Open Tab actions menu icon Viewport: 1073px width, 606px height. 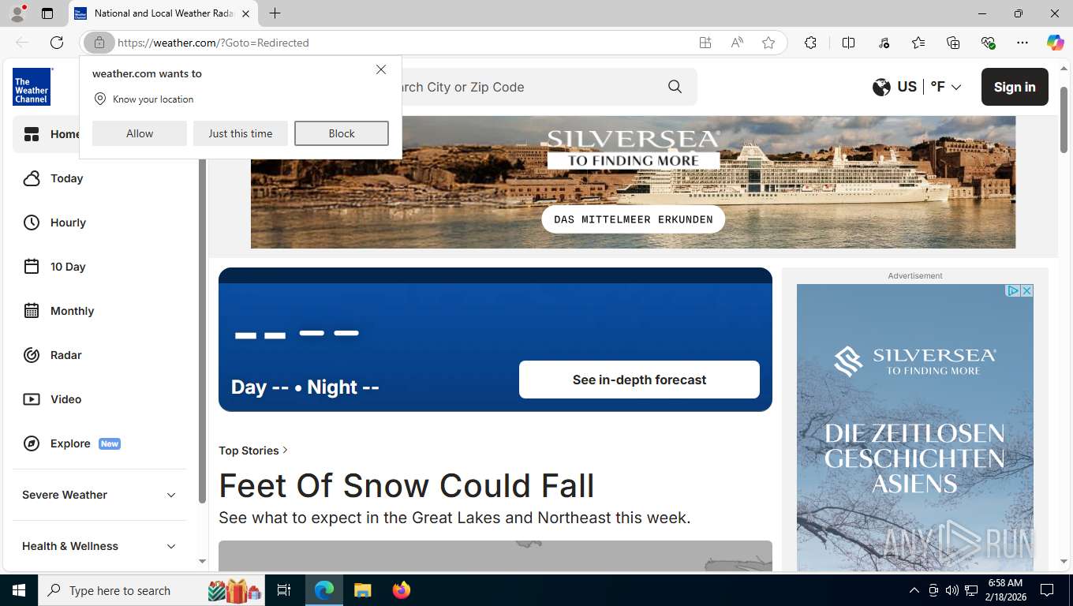click(x=47, y=13)
